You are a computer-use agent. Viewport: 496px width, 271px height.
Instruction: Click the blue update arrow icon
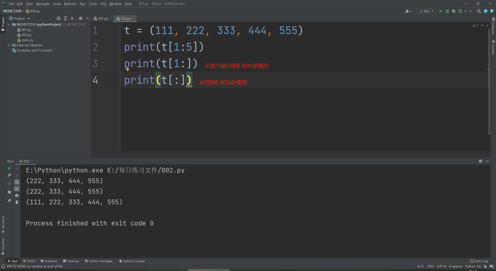click(x=486, y=11)
